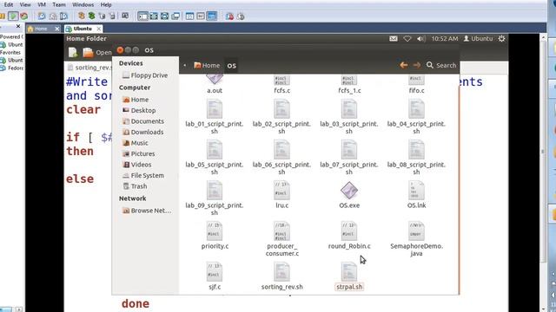Select lab_05_script_print.sh file icon

coord(215,150)
